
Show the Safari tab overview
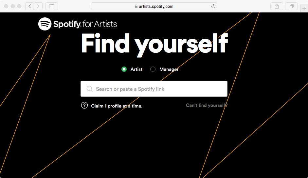pyautogui.click(x=291, y=6)
